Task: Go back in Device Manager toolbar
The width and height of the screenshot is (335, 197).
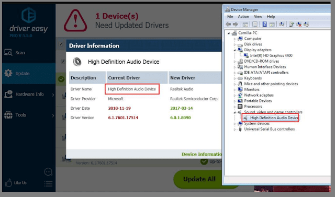Action: click(228, 25)
